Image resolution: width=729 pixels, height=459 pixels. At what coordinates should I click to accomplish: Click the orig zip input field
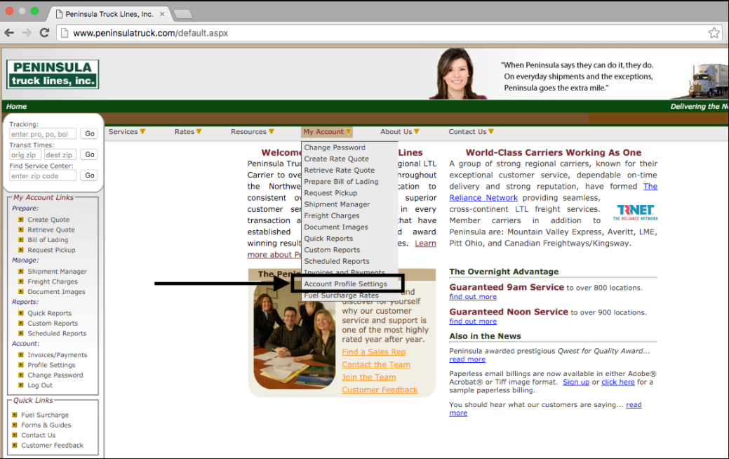tap(25, 154)
